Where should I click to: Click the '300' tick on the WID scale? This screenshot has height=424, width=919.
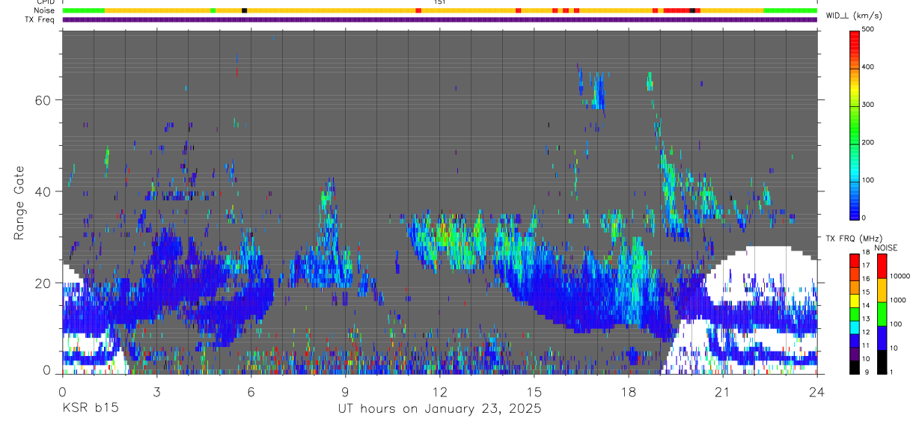[868, 105]
